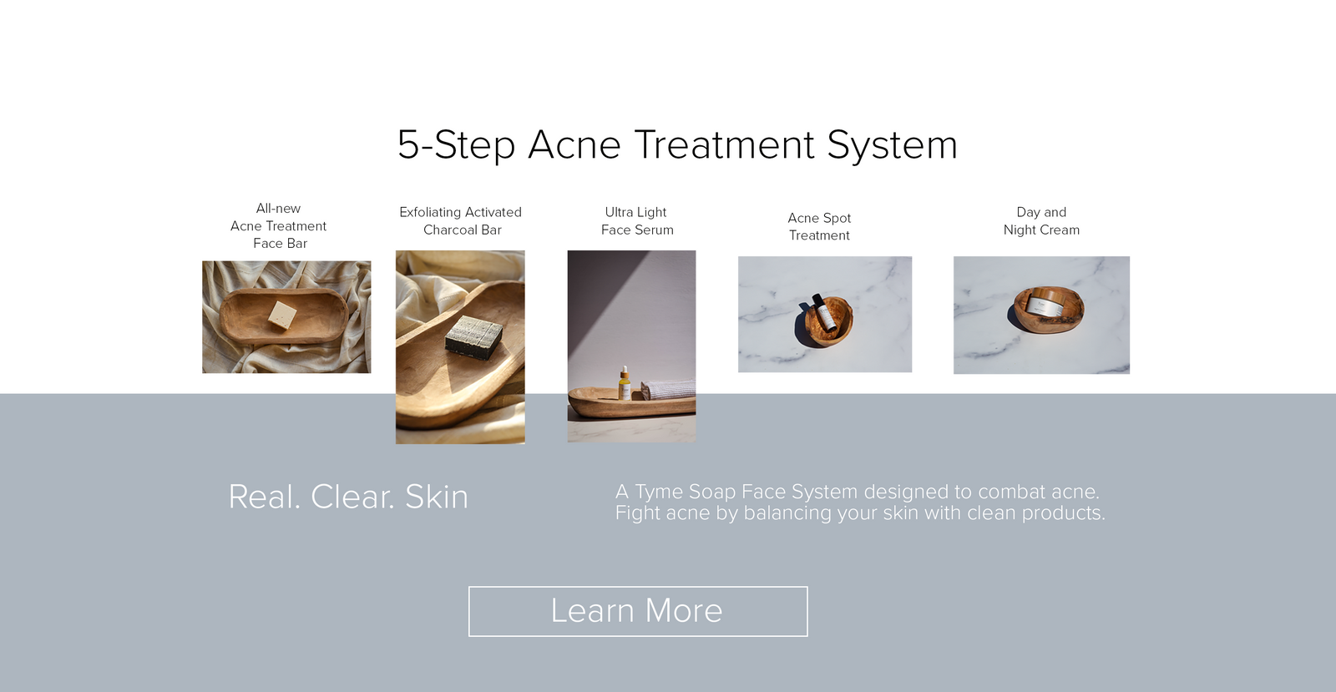1336x692 pixels.
Task: Select the yellow serum dropper bottle
Action: [624, 383]
